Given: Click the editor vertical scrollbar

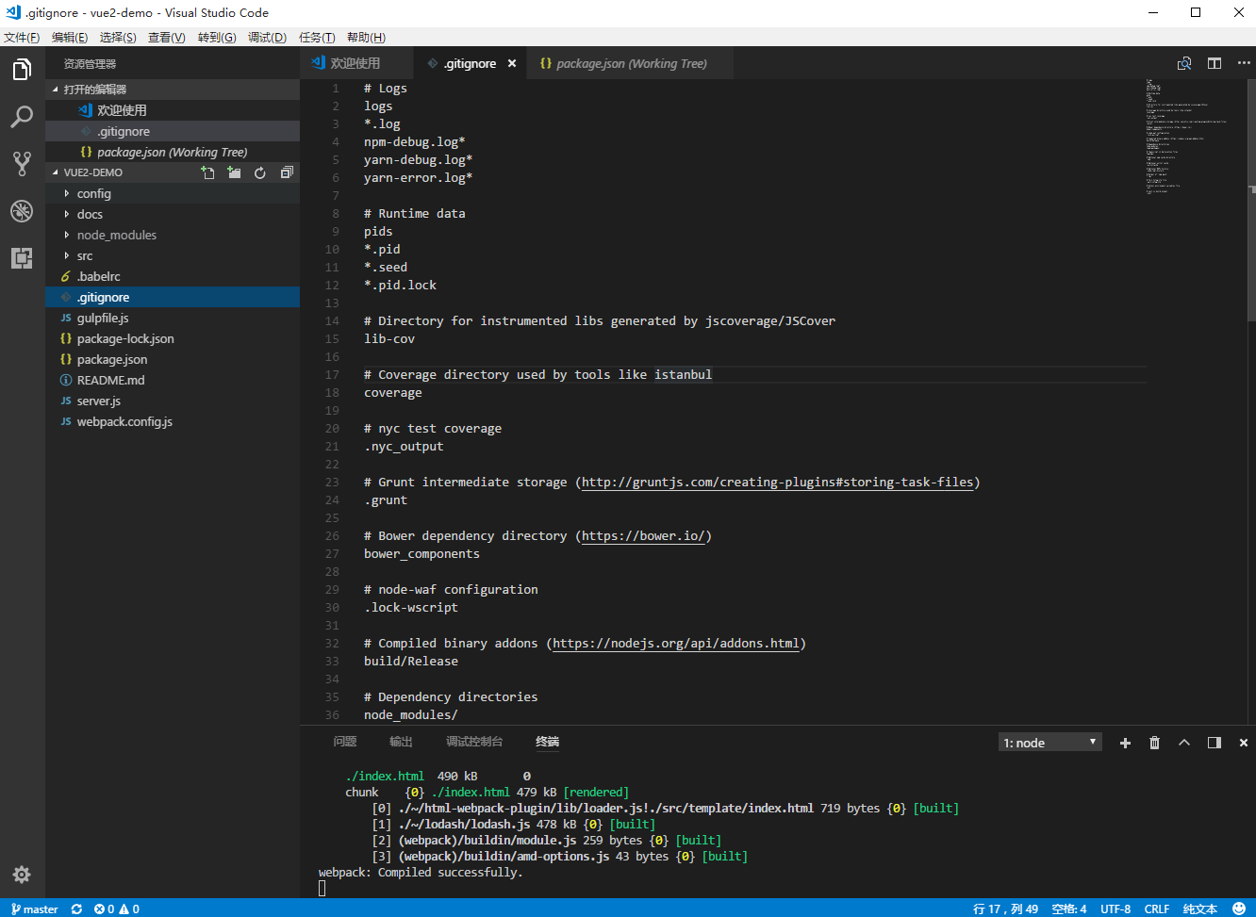Looking at the screenshot, I should click(1249, 200).
